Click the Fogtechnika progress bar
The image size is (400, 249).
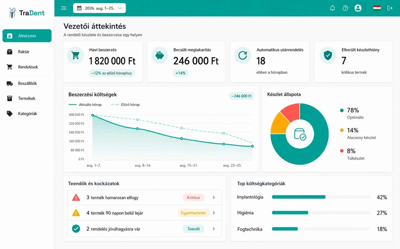321,229
